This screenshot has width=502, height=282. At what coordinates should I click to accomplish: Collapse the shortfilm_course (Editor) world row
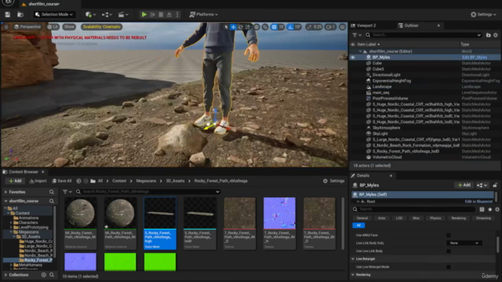pos(360,51)
